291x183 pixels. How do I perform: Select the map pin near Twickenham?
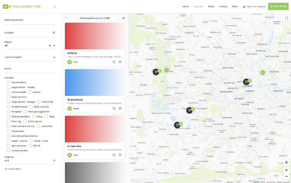click(189, 110)
